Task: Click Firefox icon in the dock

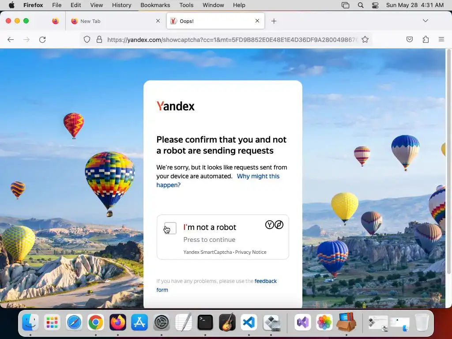Action: 117,322
